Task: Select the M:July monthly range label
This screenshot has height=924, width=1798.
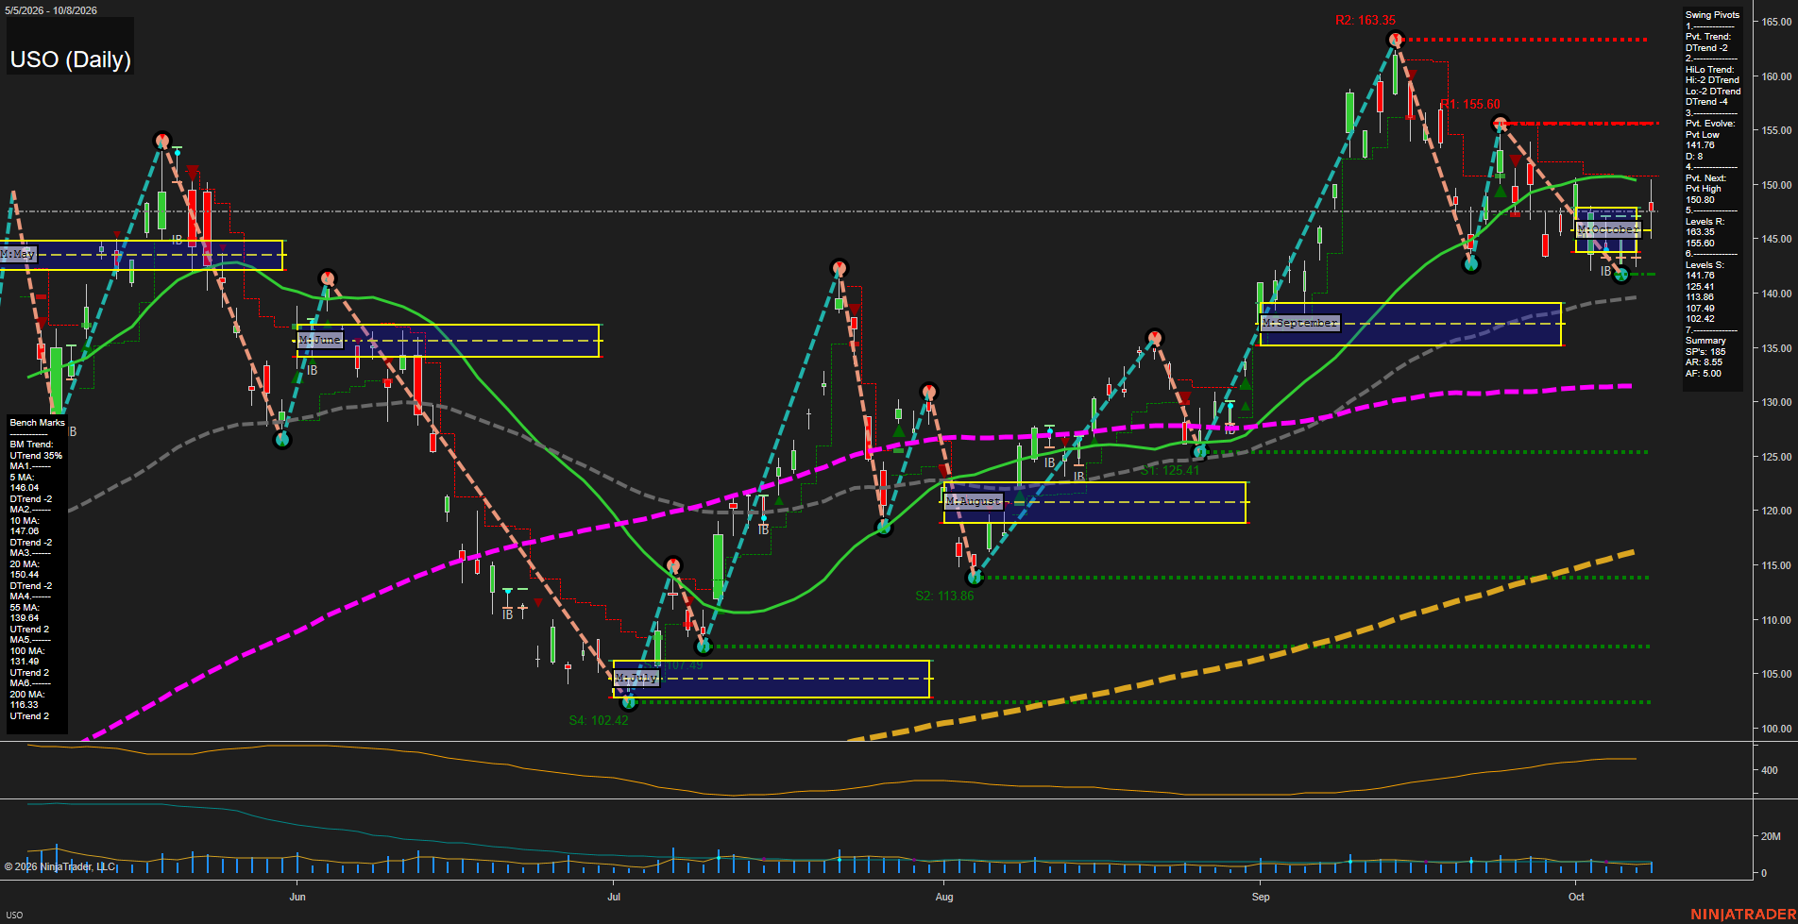Action: pos(636,678)
